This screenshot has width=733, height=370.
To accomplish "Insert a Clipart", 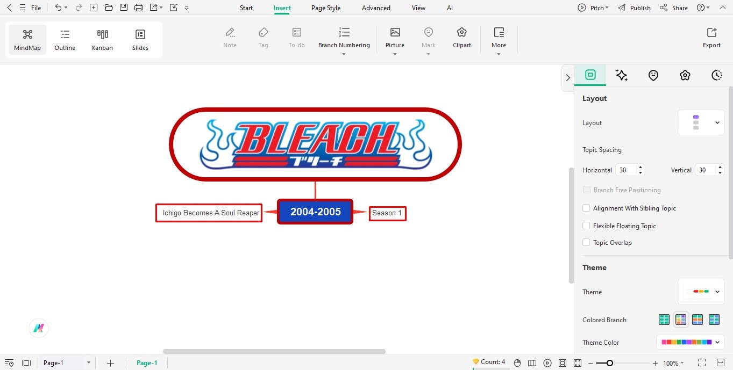I will point(462,38).
